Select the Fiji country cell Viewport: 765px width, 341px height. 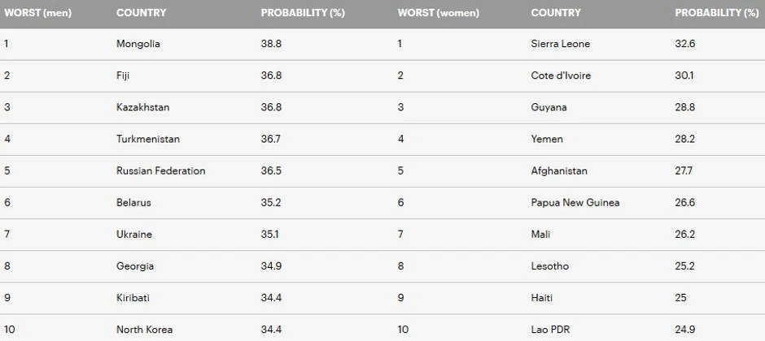coord(123,76)
